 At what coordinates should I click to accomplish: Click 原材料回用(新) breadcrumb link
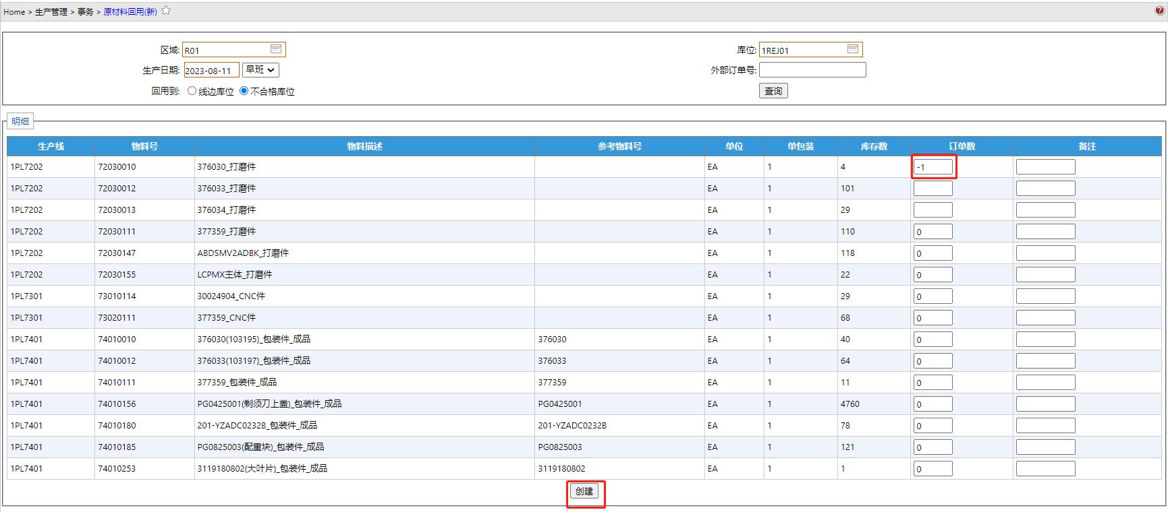pyautogui.click(x=130, y=11)
